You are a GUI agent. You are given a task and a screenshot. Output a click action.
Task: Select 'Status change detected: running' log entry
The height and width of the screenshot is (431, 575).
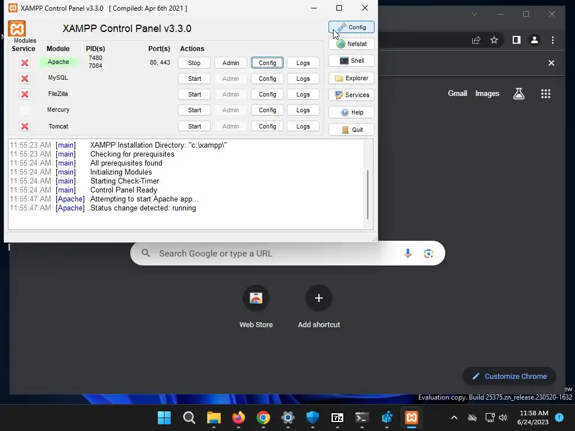[143, 208]
